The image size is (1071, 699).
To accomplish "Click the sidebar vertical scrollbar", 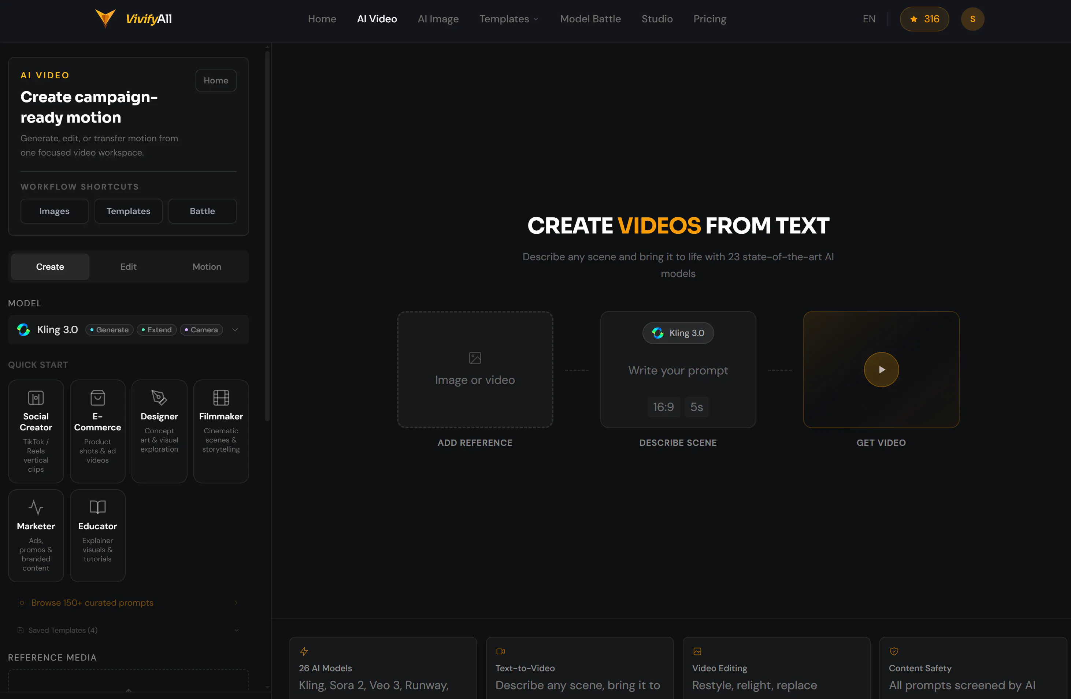I will click(x=267, y=236).
